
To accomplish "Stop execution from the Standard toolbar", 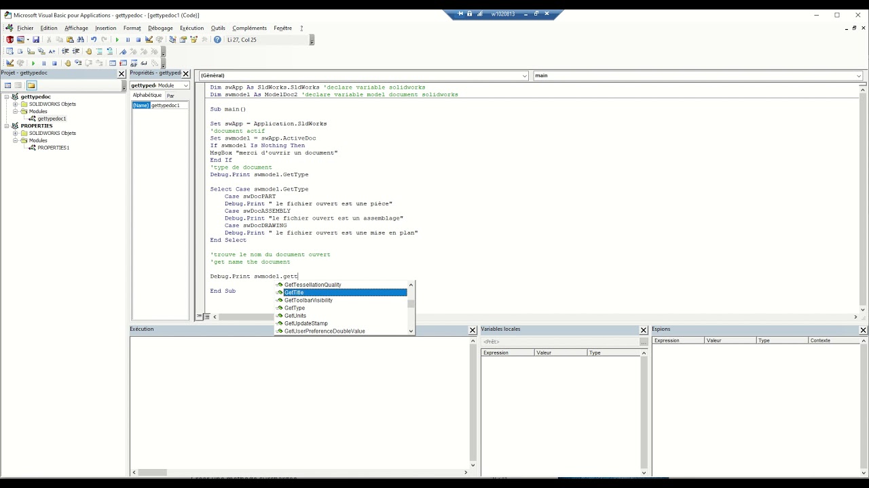I will click(138, 39).
